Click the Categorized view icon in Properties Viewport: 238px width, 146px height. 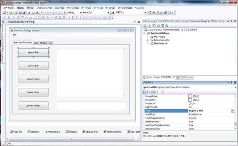pyautogui.click(x=144, y=92)
